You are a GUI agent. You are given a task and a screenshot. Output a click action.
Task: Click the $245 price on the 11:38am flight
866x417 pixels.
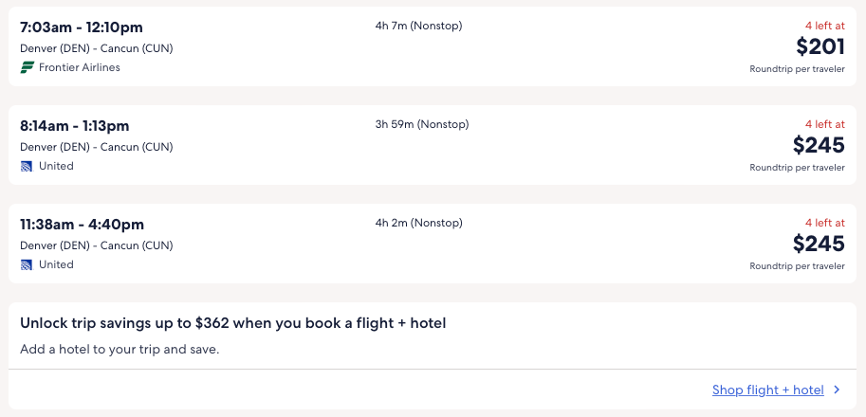click(x=820, y=244)
